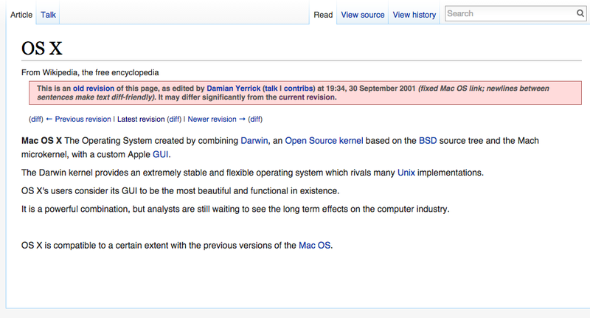The width and height of the screenshot is (590, 318).
Task: Go to the Previous revision
Action: [x=78, y=120]
